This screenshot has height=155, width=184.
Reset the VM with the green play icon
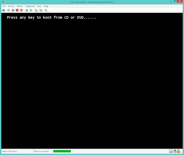(x=31, y=10)
